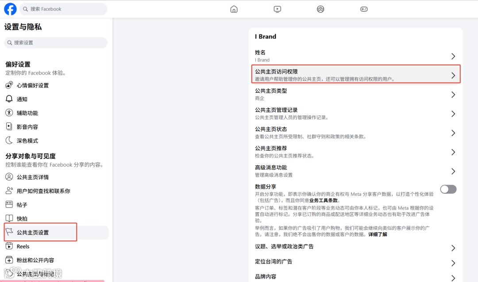Click the accessibility icon beside 辅助功能

[9, 113]
